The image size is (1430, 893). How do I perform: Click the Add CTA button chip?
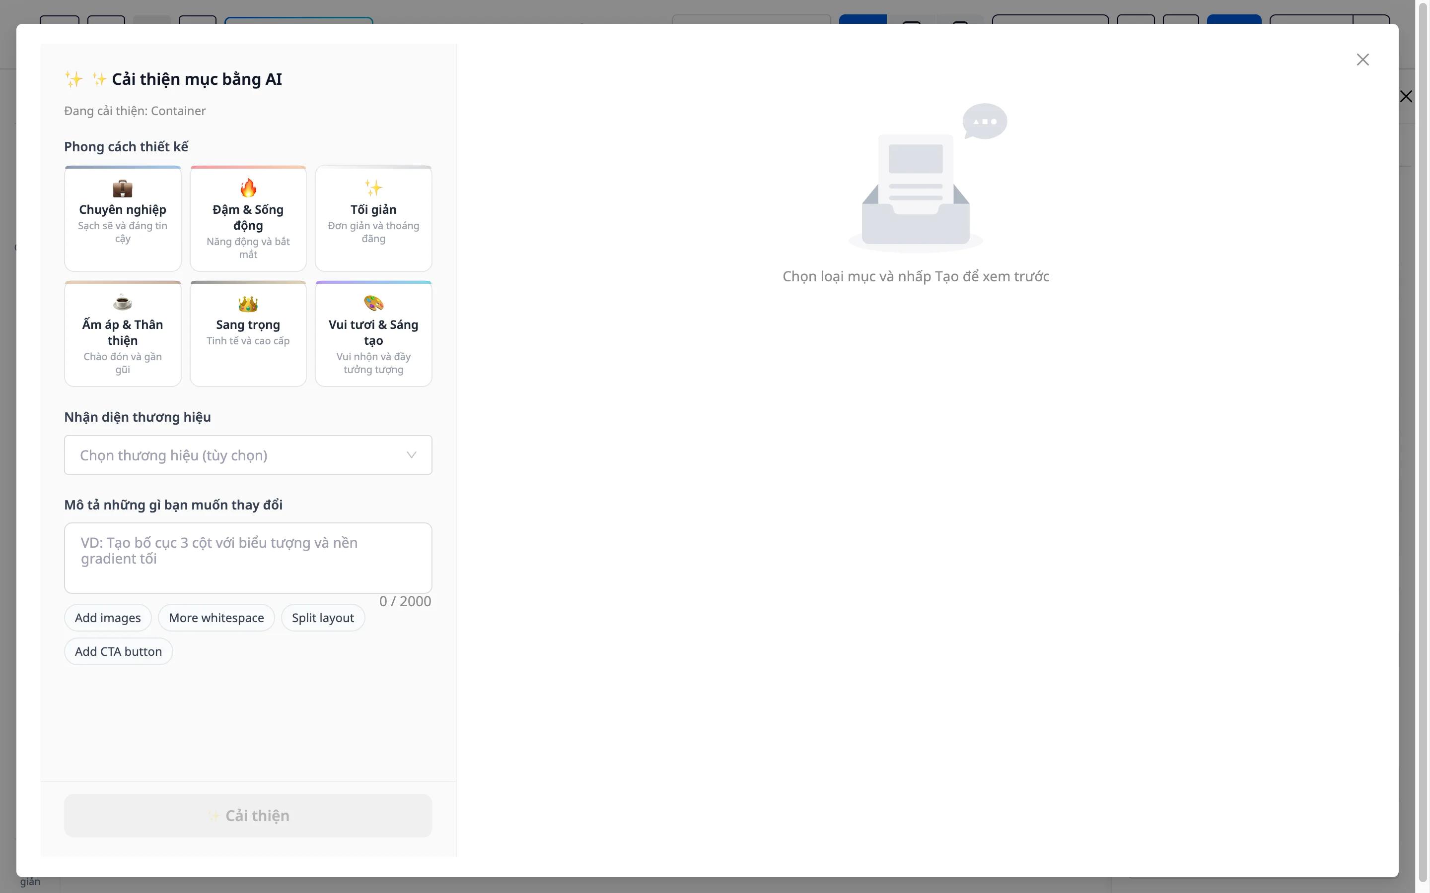(118, 651)
